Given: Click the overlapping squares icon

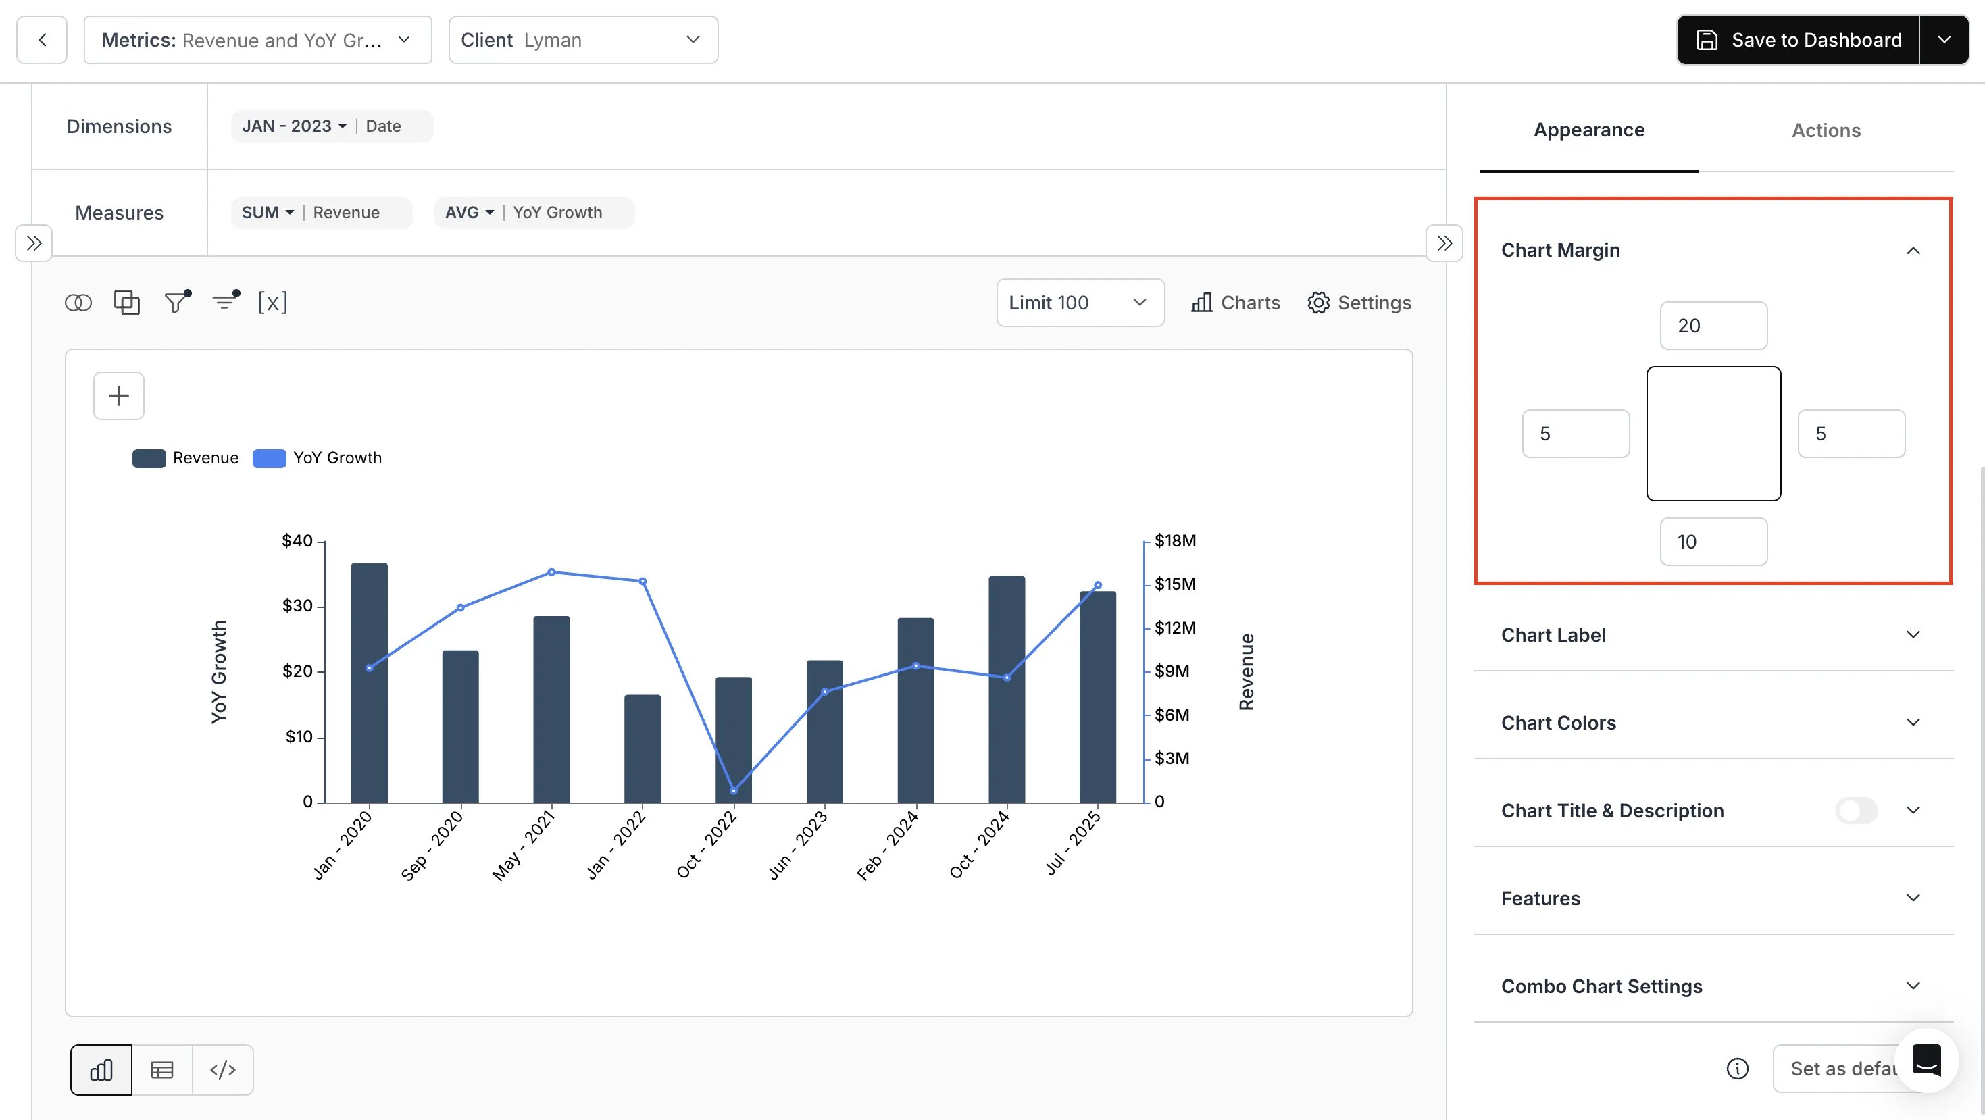Looking at the screenshot, I should click(x=127, y=303).
